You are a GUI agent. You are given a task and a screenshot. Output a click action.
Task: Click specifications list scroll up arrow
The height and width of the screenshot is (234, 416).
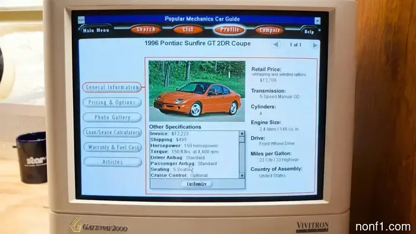pos(242,133)
